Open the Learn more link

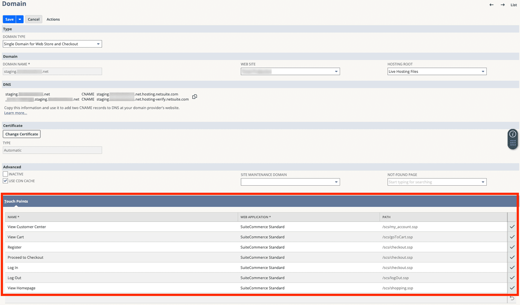coord(16,113)
